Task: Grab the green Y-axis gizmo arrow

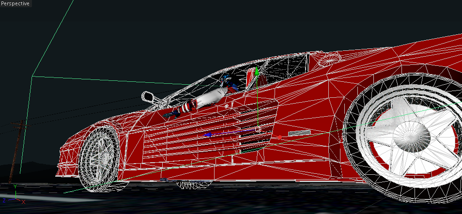Action: (x=257, y=74)
